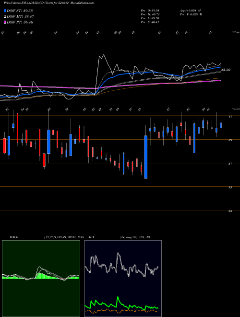Screen dimensions: 240x317
Task: Click the 'Pre L: 39.70' value
Action: 150,18
